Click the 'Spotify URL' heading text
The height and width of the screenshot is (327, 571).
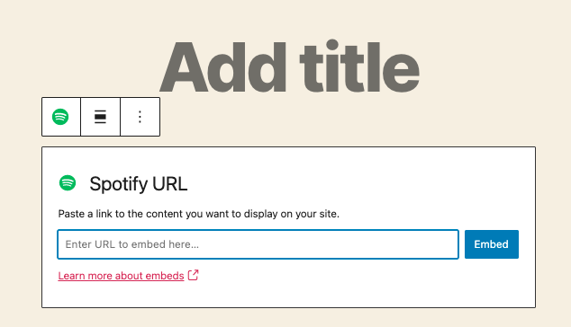[139, 183]
